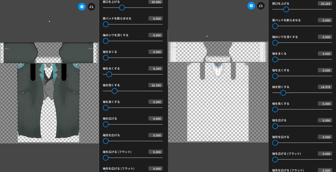
Task: Click 袖を広げる slider handle in white shirt panel
Action: pos(275,126)
